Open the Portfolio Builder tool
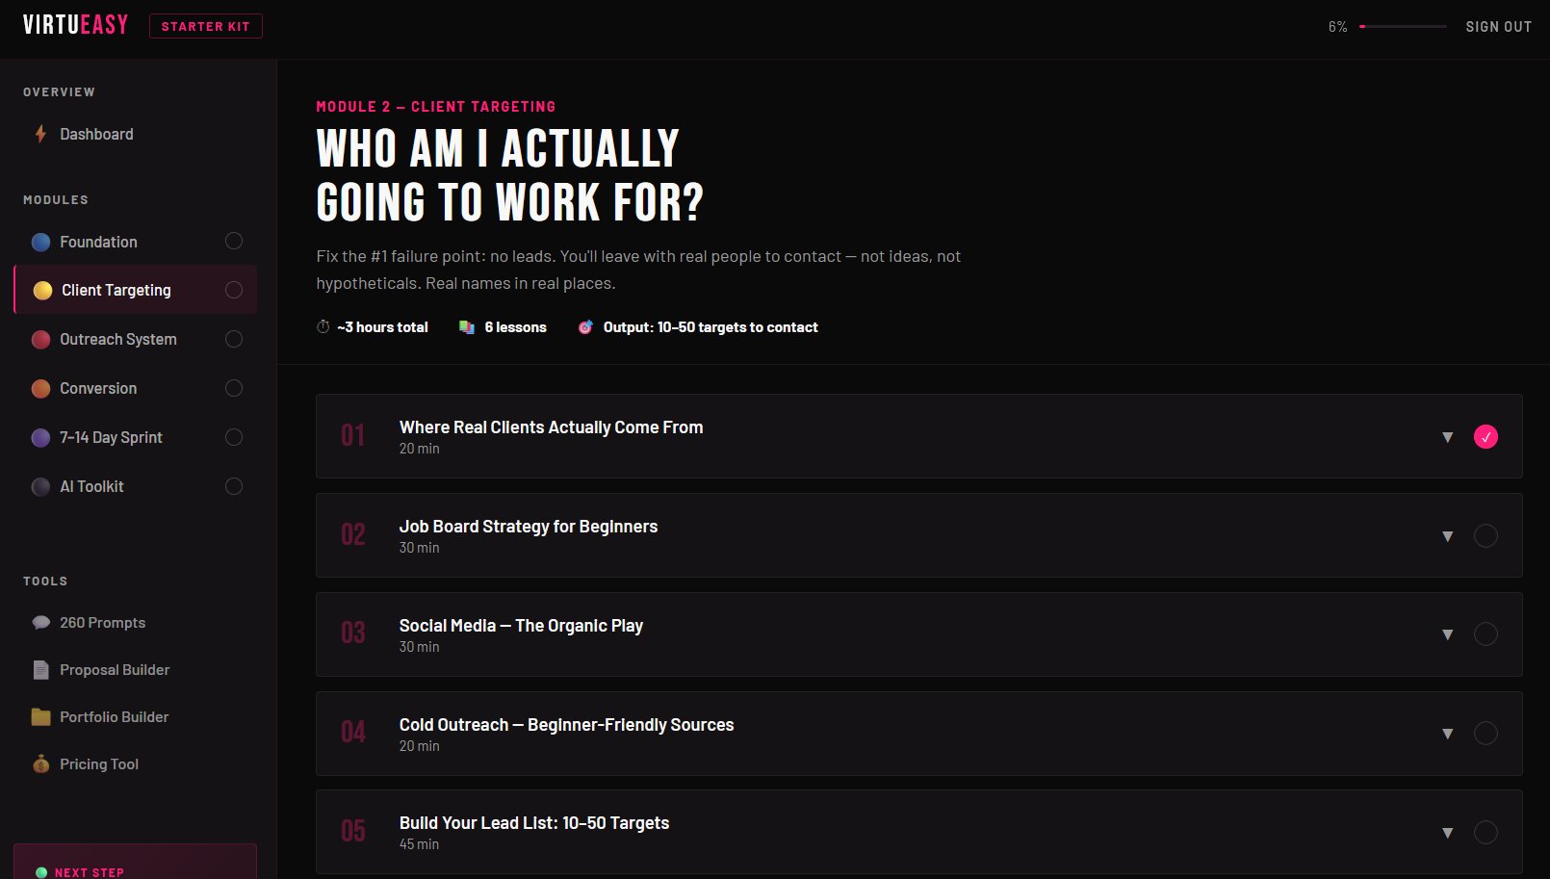Screen dimensions: 1550x879 pos(136,716)
